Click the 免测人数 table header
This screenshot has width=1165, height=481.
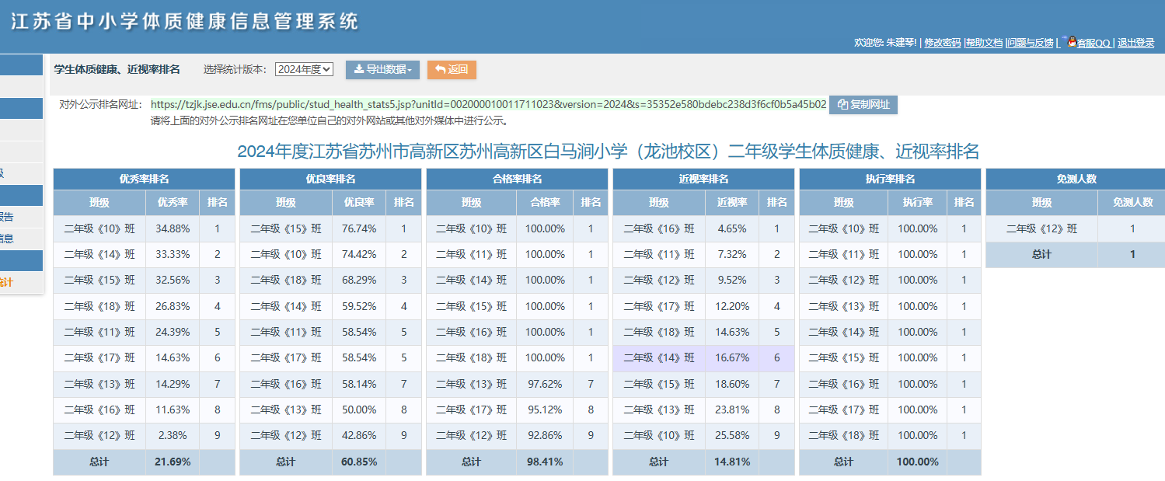click(x=1076, y=179)
